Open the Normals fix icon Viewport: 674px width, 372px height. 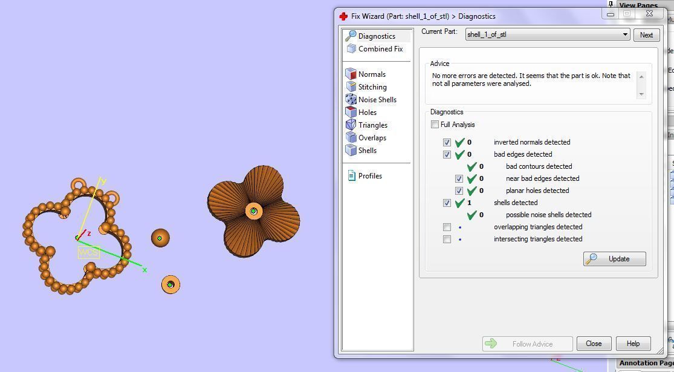coord(351,74)
